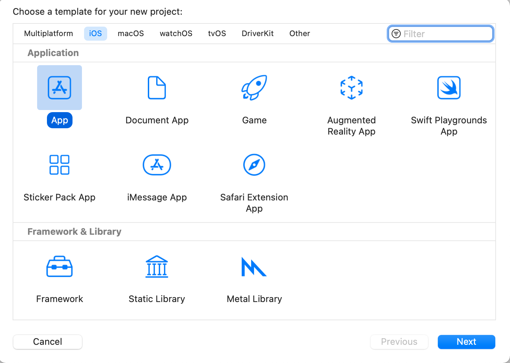The image size is (510, 363).
Task: Click the "Framework" template label
Action: tap(60, 299)
